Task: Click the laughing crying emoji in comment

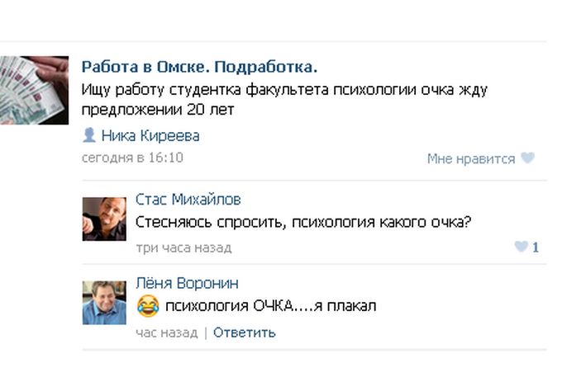Action: coord(147,307)
